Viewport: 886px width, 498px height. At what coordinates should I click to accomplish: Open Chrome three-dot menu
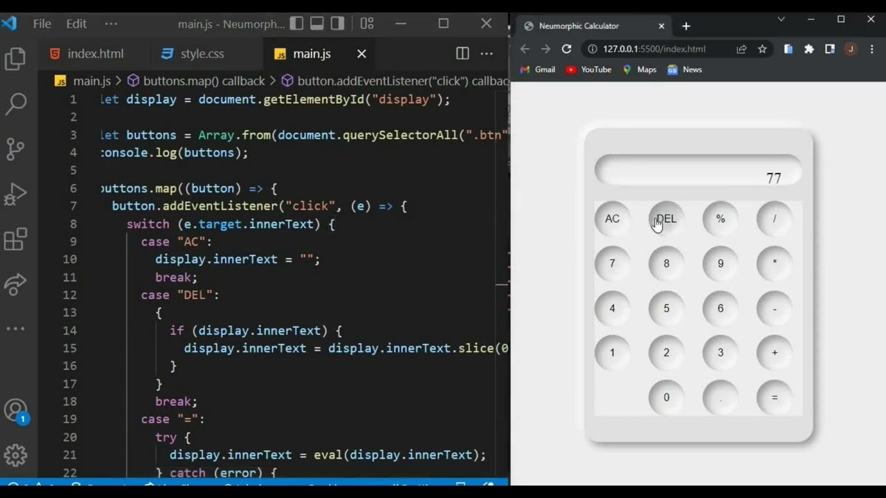(872, 49)
